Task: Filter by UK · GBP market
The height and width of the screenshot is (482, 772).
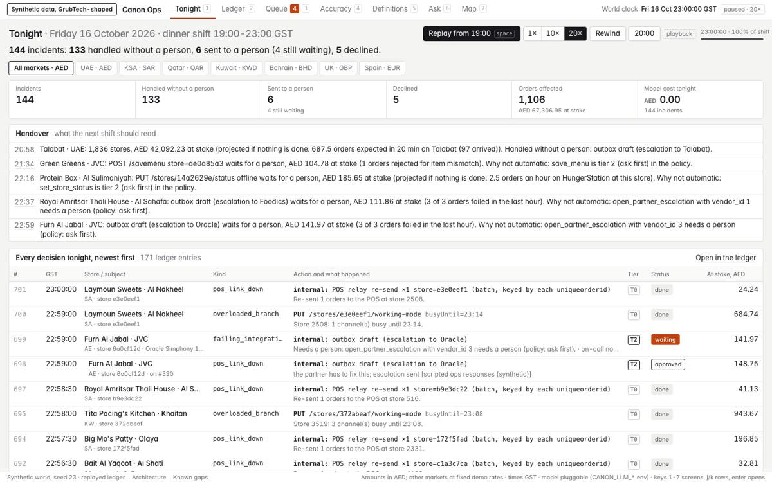Action: pyautogui.click(x=338, y=68)
